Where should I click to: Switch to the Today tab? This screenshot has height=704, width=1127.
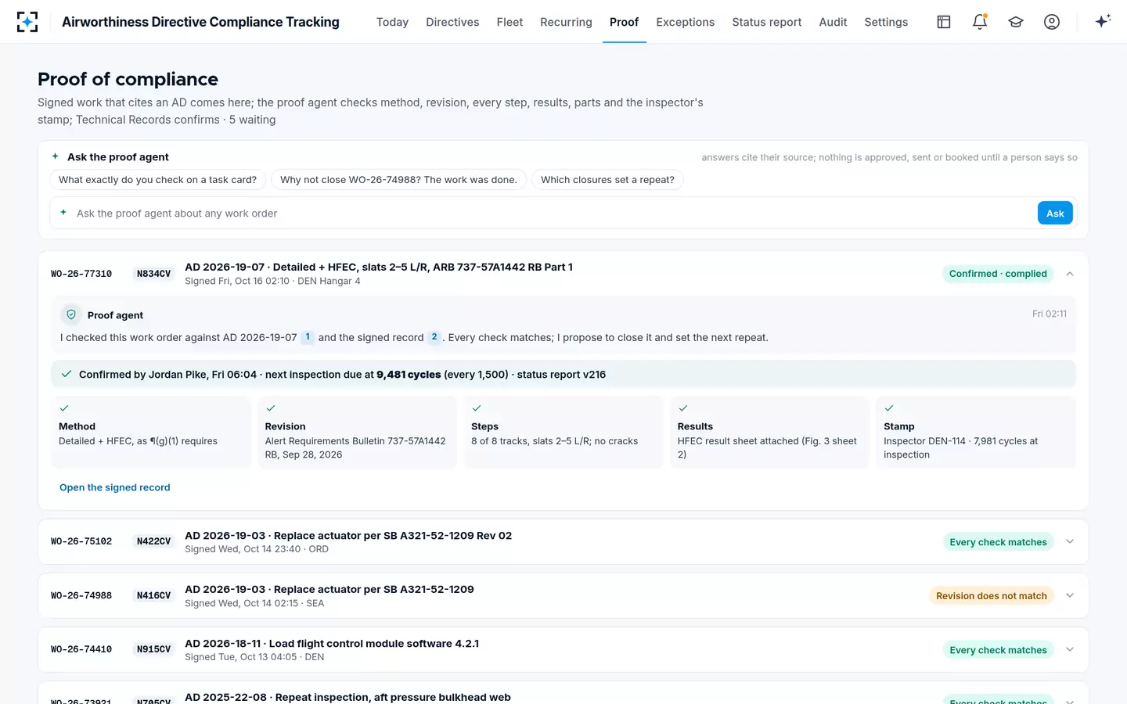[392, 22]
